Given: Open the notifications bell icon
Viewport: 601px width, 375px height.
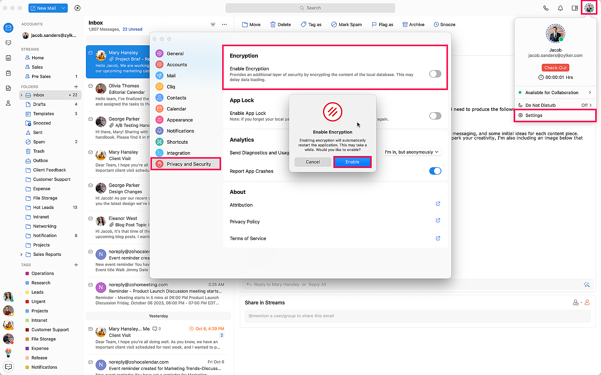Looking at the screenshot, I should pos(560,8).
